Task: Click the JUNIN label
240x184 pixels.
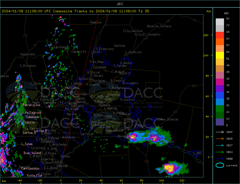Action: [108, 116]
